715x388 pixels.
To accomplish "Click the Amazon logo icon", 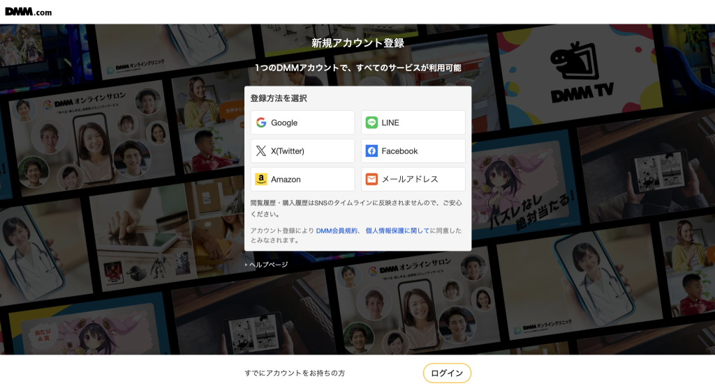I will pyautogui.click(x=261, y=179).
